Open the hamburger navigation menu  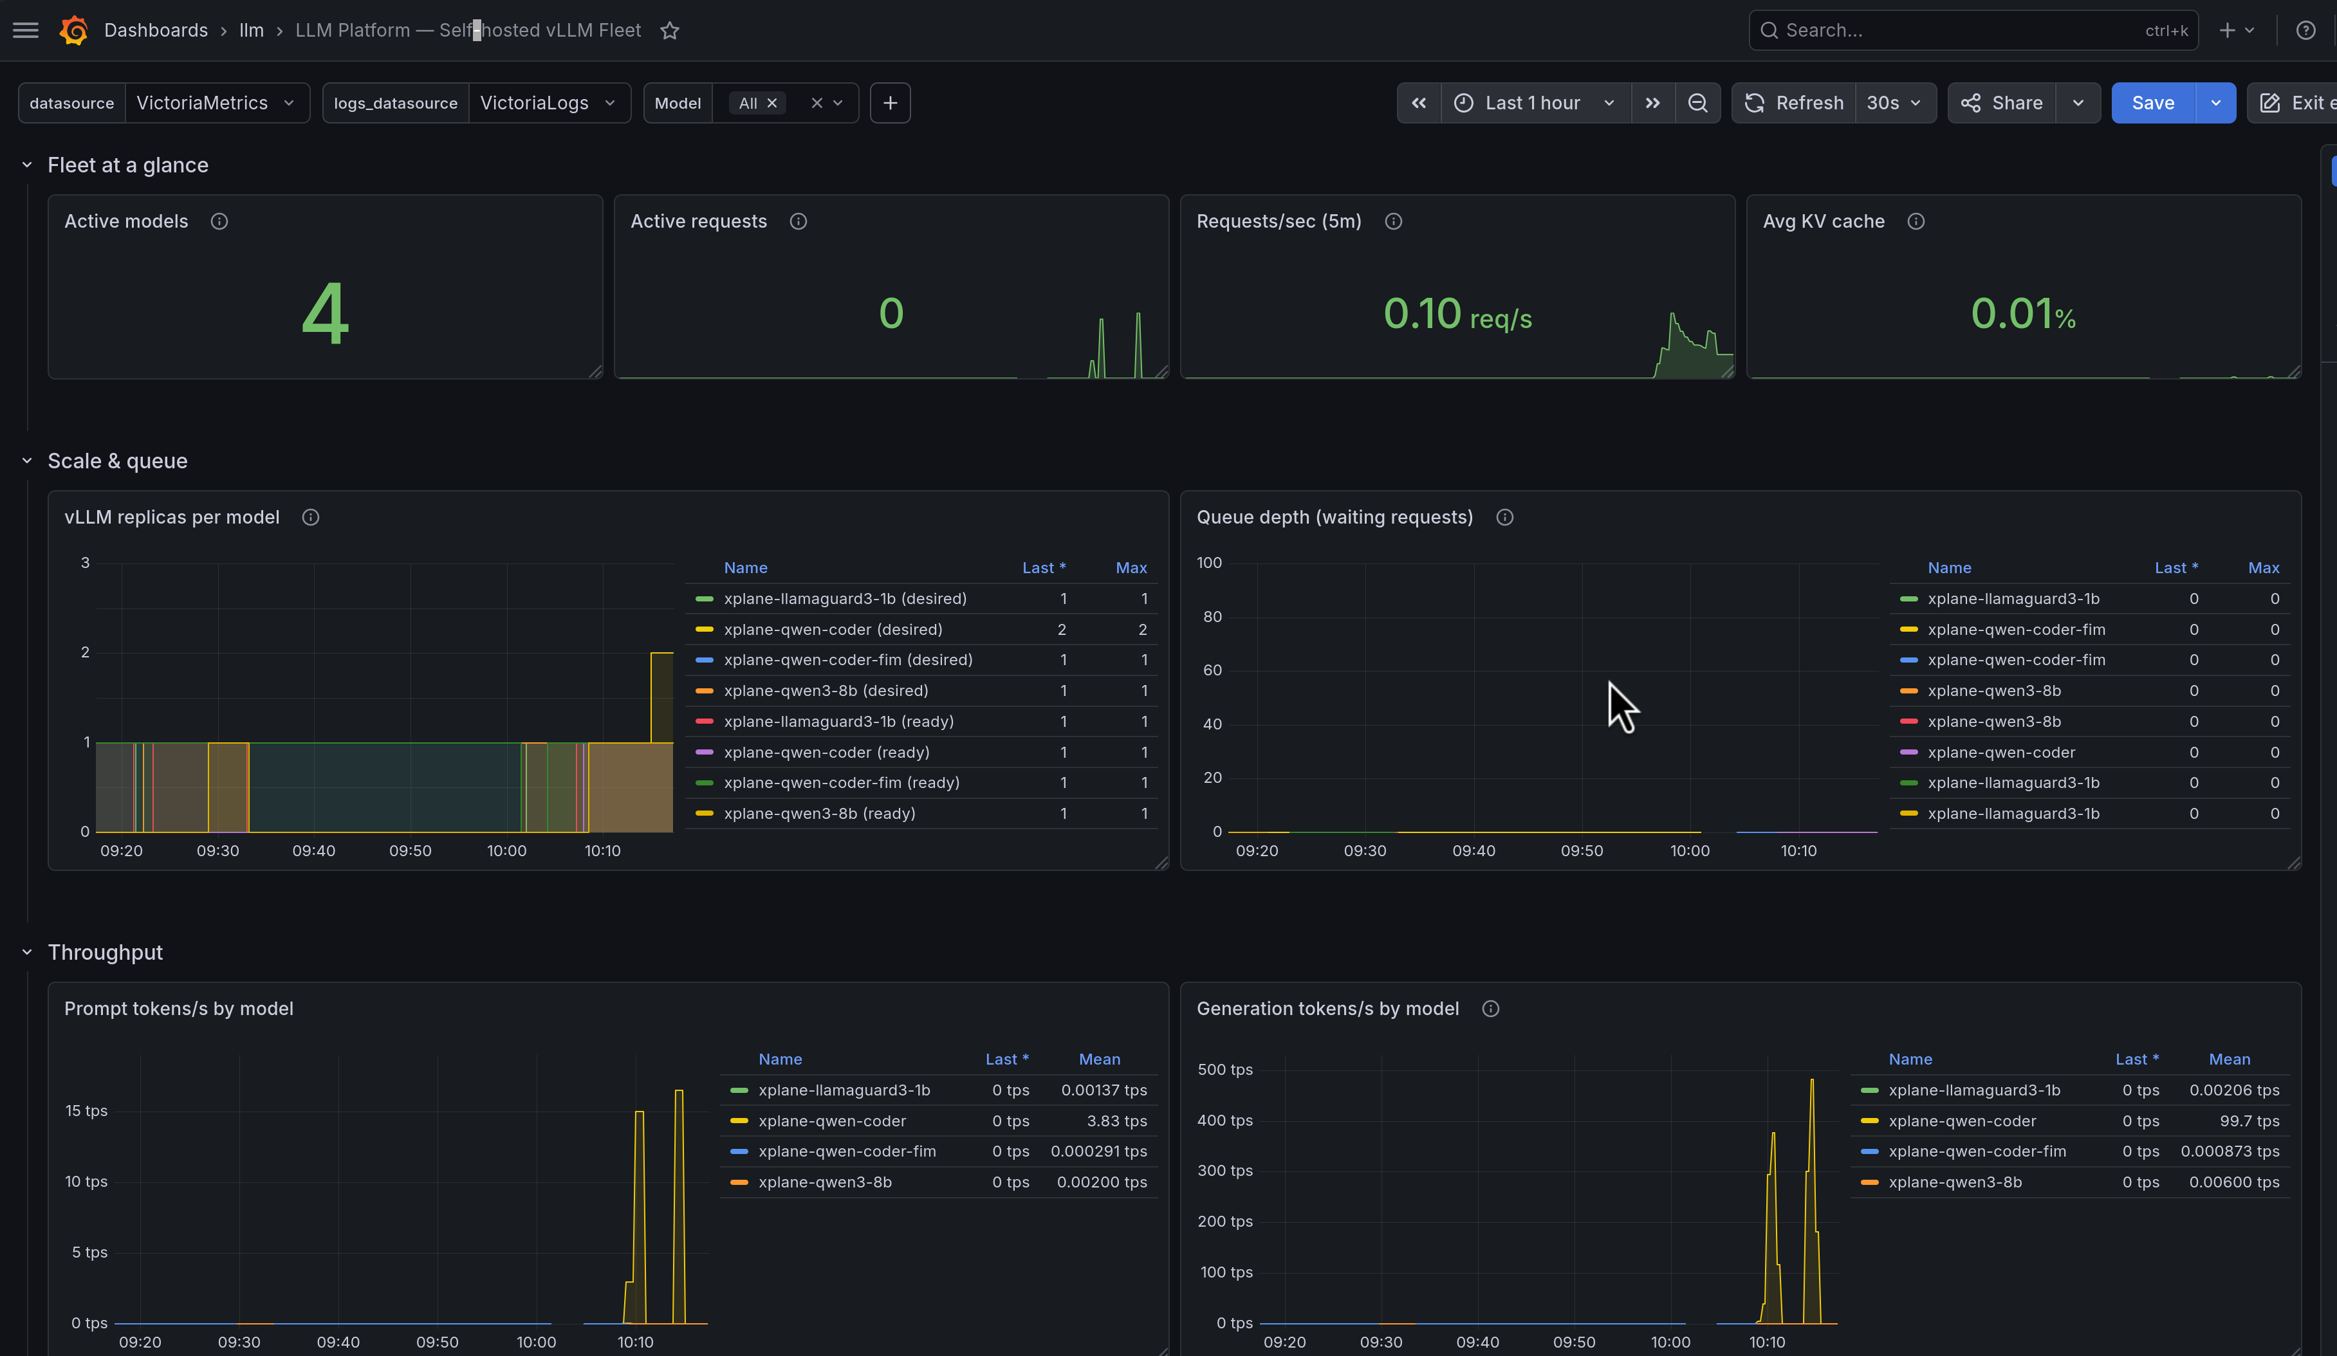coord(26,31)
